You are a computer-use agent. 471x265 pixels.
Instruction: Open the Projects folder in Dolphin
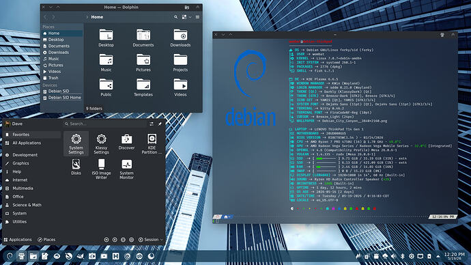tap(180, 63)
